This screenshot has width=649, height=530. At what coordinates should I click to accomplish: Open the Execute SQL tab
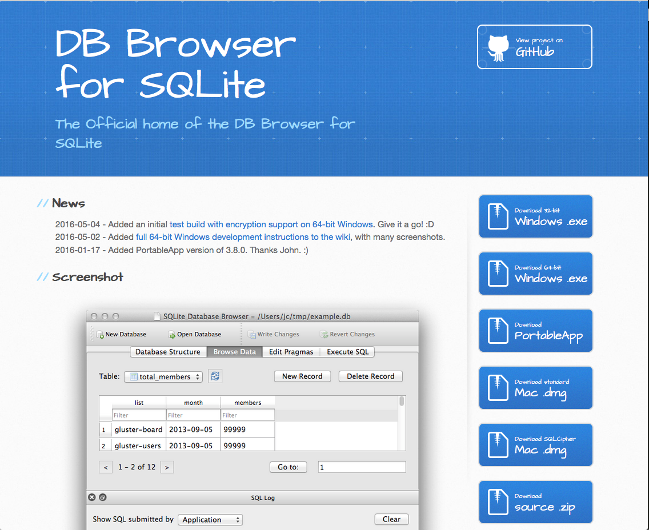tap(347, 352)
